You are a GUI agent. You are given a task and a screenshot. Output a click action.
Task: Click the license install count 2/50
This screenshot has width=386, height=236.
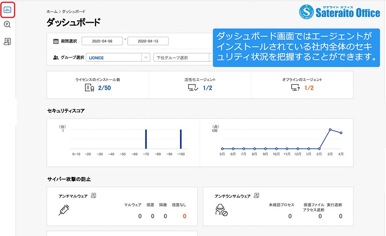pos(104,88)
